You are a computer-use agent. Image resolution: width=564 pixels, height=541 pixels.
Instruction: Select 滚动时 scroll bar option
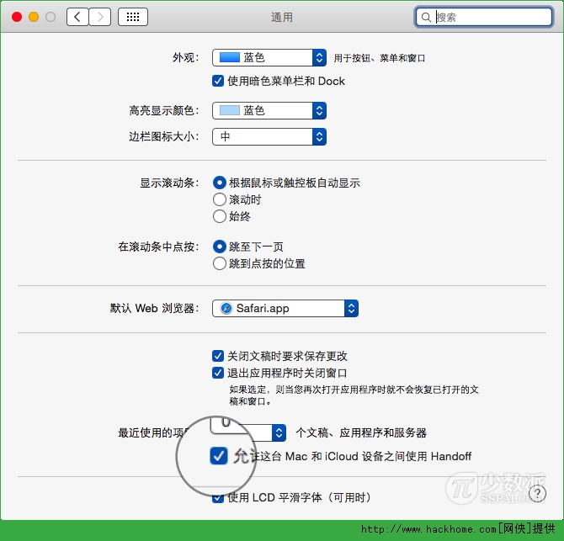pyautogui.click(x=220, y=199)
